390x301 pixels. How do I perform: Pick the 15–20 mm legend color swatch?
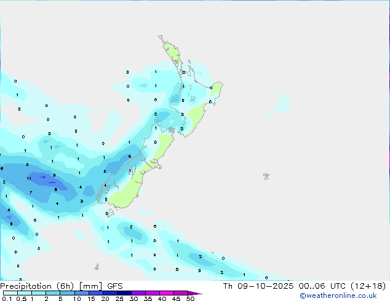click(95, 293)
